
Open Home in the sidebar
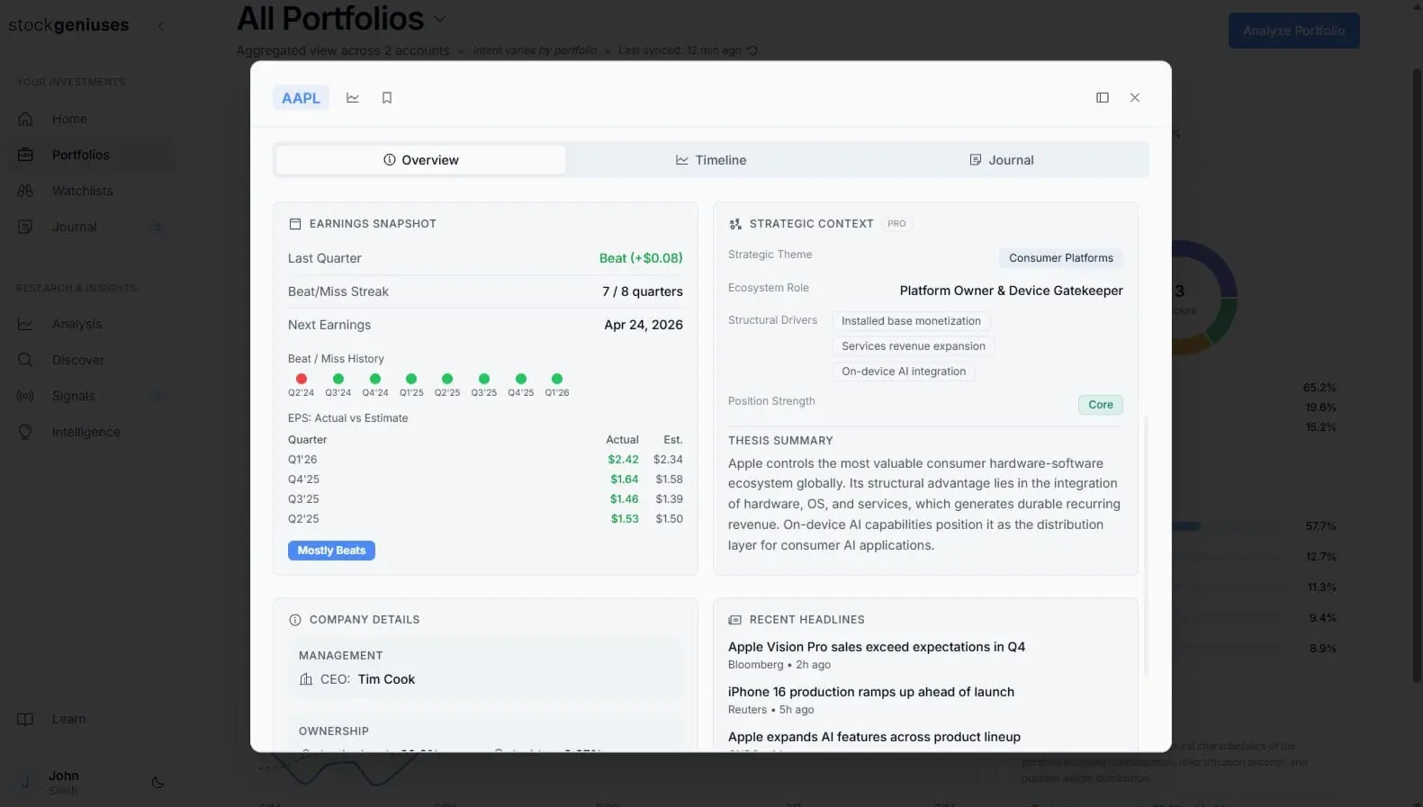pyautogui.click(x=91, y=119)
